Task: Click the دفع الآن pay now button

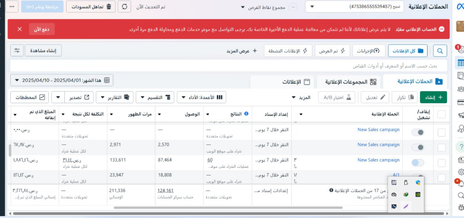Action: (x=42, y=29)
